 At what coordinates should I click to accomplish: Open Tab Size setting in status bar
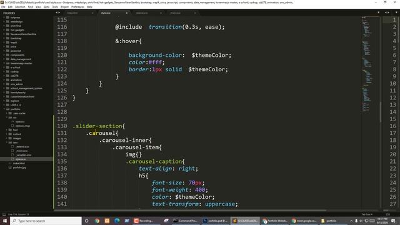367,214
